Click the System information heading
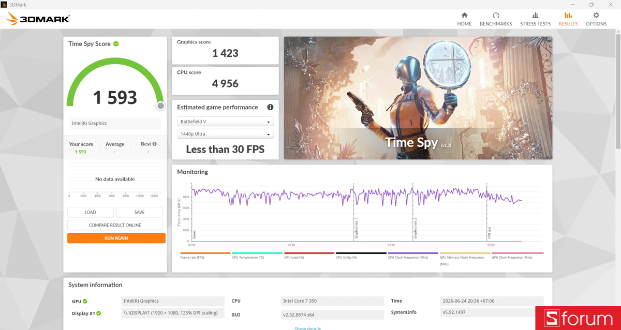This screenshot has height=330, width=621. (x=95, y=285)
